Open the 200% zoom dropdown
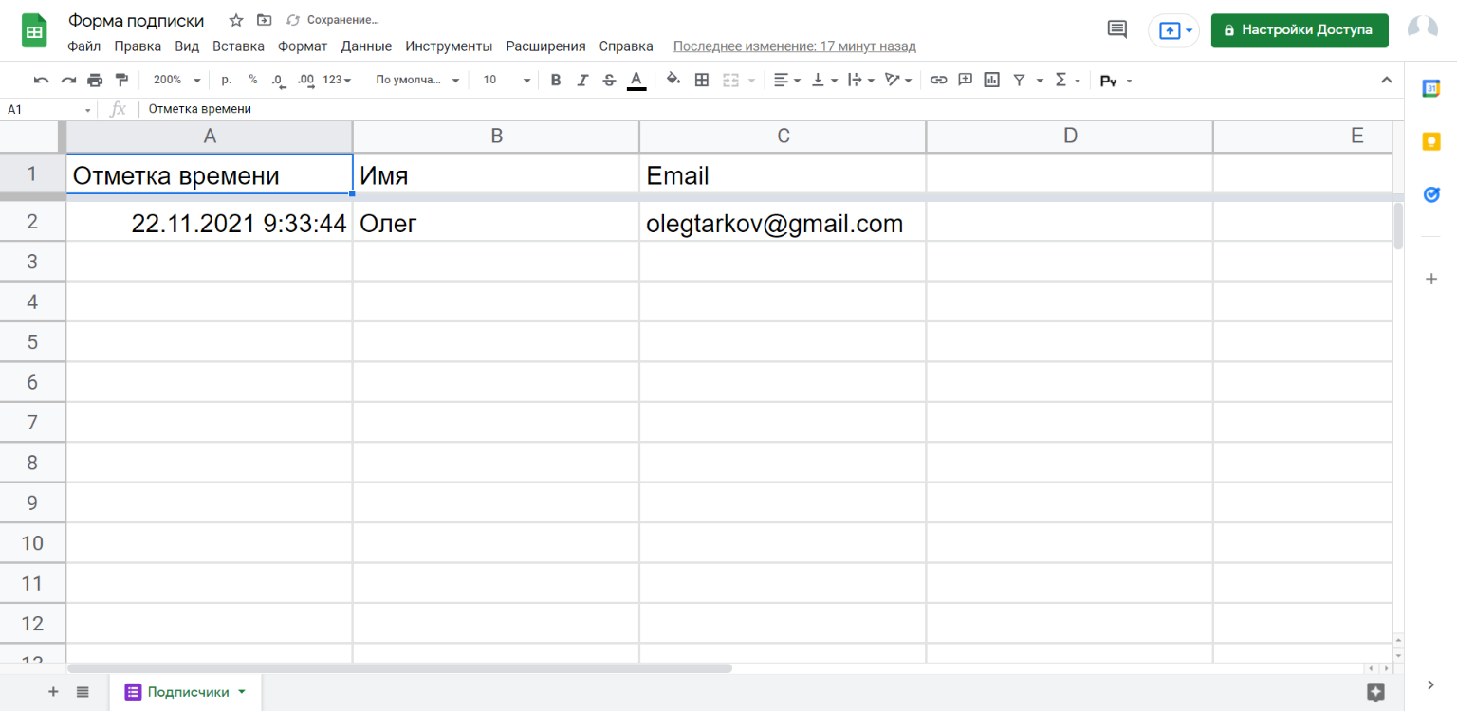Image resolution: width=1457 pixels, height=711 pixels. [176, 81]
